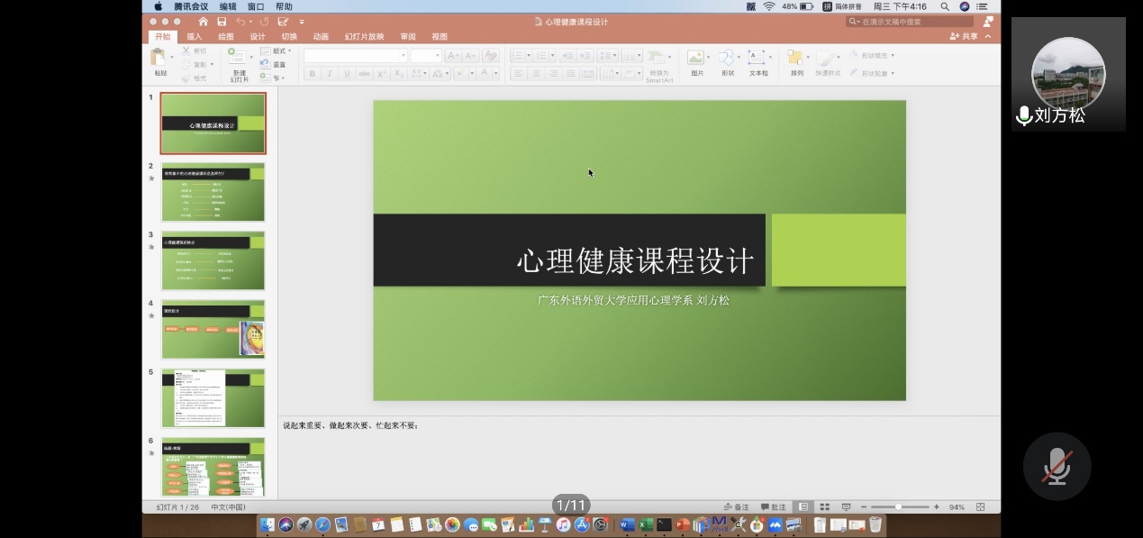Open the font name combo box
Screen dimensions: 1143x538
[x=355, y=56]
